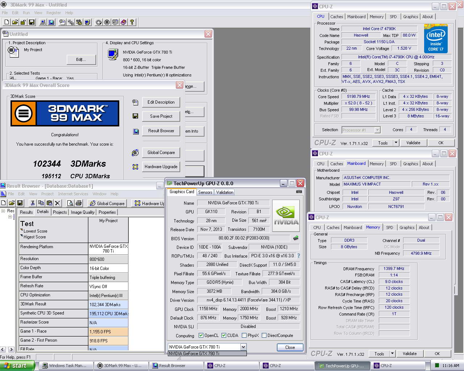
Task: Click display settings icon next to GeForce text
Action: [113, 54]
